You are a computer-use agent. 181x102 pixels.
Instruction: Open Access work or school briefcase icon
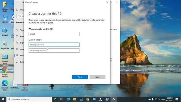pos(17,49)
